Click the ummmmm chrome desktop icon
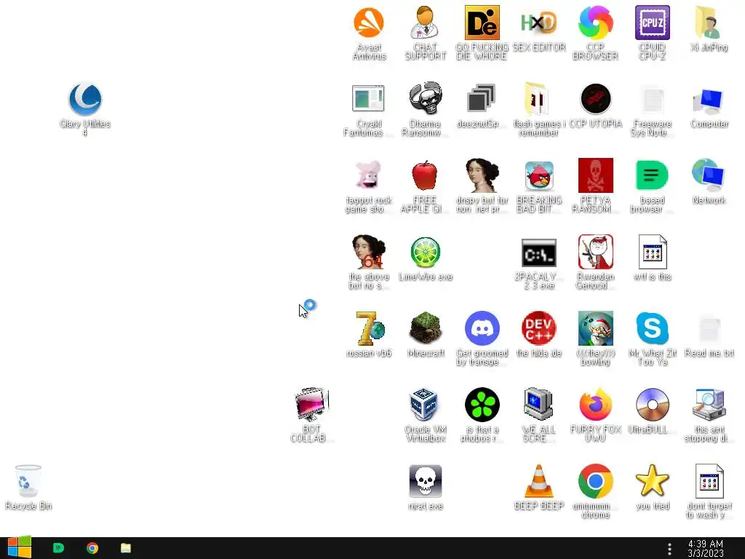 click(x=595, y=481)
